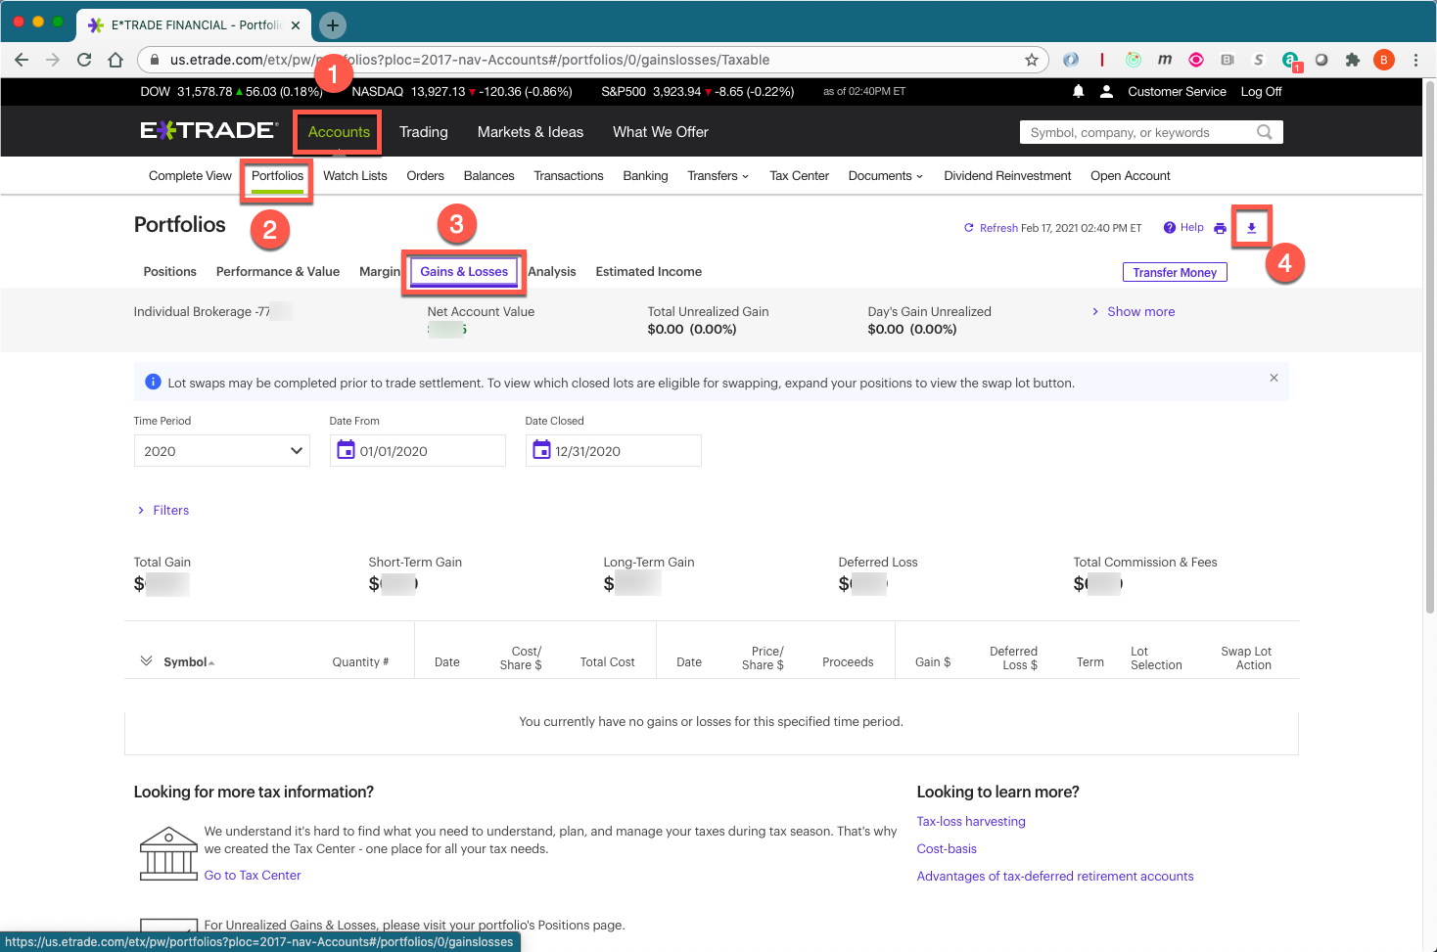Click the italic m extension icon
Screen dimensions: 1437x952
(1165, 60)
